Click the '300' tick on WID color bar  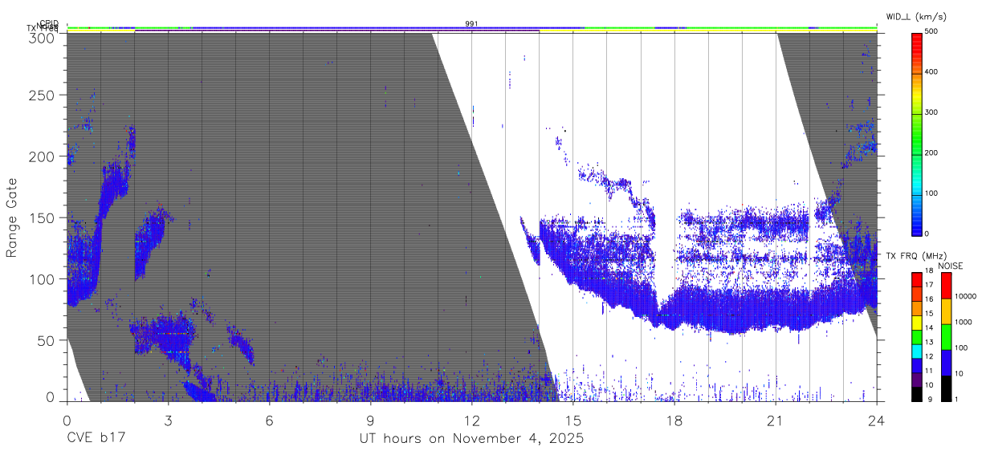pos(932,112)
